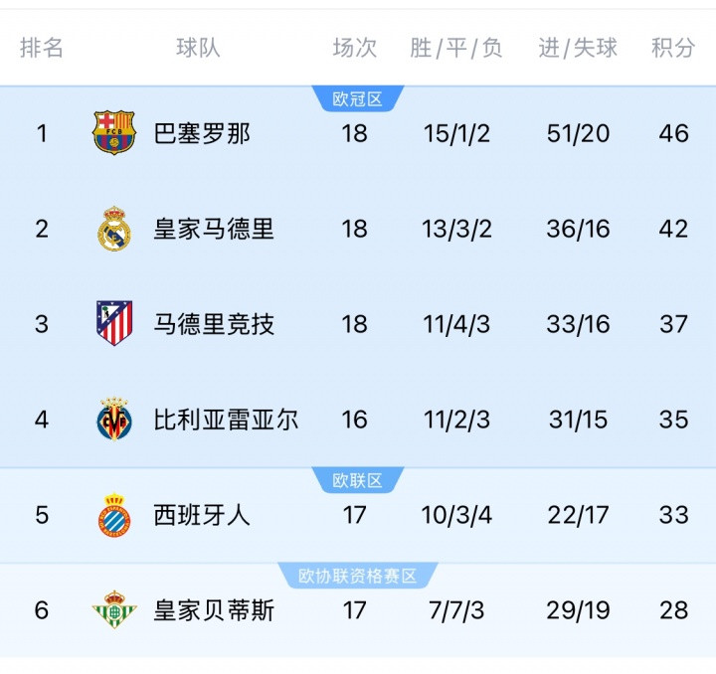The width and height of the screenshot is (716, 674).
Task: Click the 胜/平/负 column header
Action: pyautogui.click(x=456, y=48)
